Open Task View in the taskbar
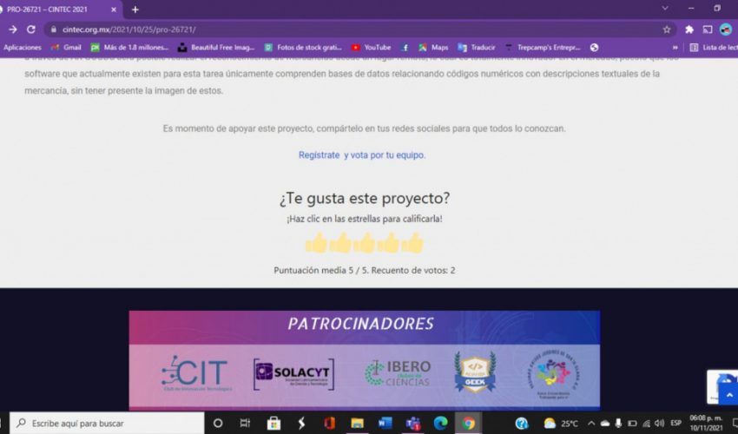 pyautogui.click(x=245, y=424)
